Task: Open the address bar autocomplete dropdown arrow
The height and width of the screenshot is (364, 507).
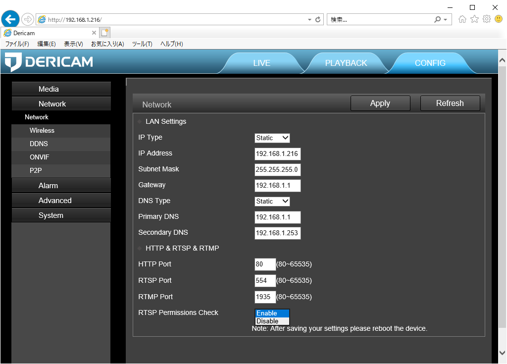Action: coord(309,19)
